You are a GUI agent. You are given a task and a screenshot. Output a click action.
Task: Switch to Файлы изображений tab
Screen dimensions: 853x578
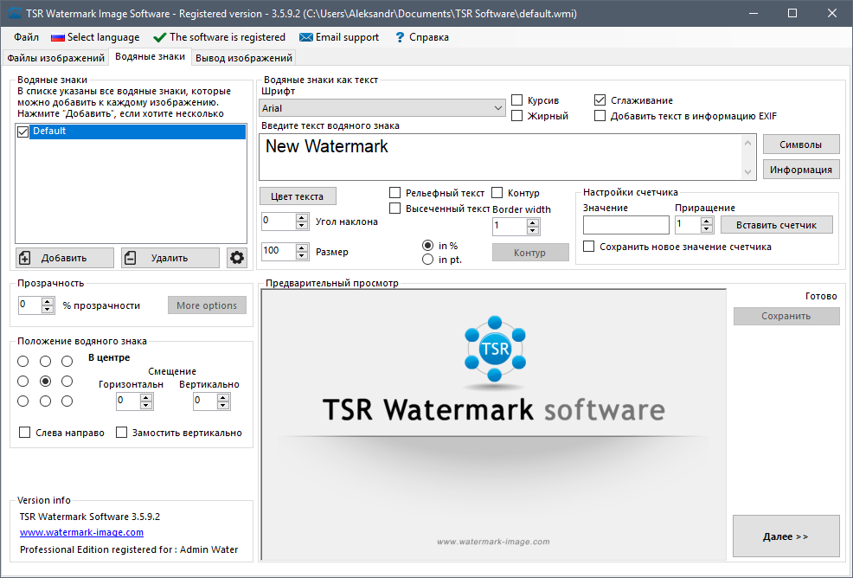[55, 58]
